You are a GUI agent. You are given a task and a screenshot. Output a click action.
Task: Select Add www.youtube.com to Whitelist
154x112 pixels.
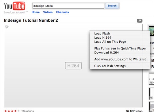[120, 59]
